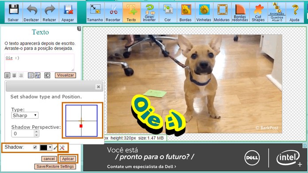Click the black shadow color swatch
The image size is (308, 173).
[43, 147]
